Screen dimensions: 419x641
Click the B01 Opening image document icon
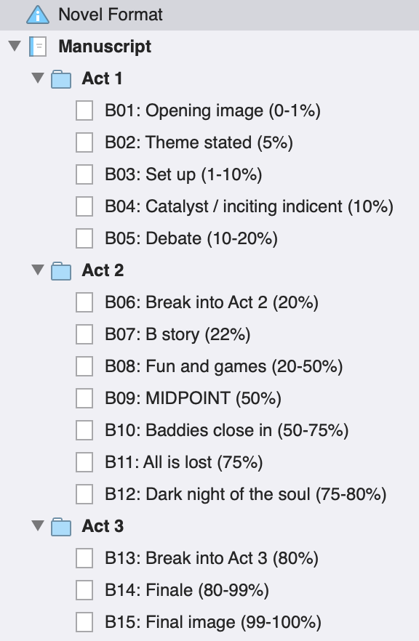pyautogui.click(x=84, y=110)
